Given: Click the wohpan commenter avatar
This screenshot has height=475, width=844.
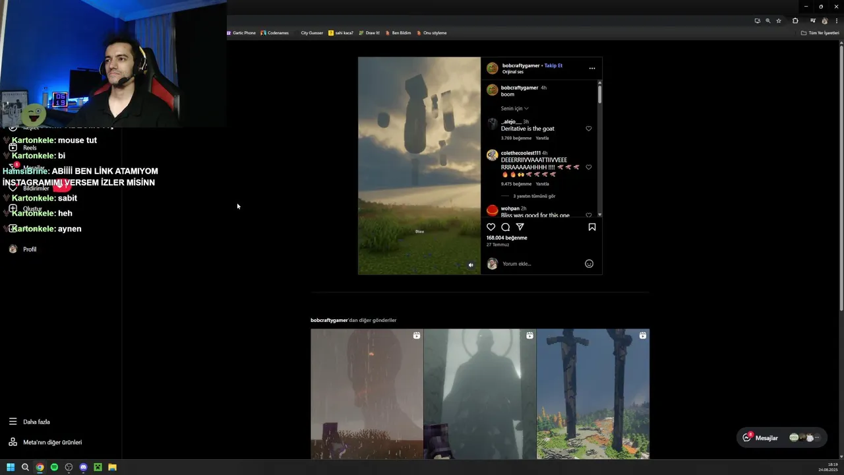Looking at the screenshot, I should 492,210.
